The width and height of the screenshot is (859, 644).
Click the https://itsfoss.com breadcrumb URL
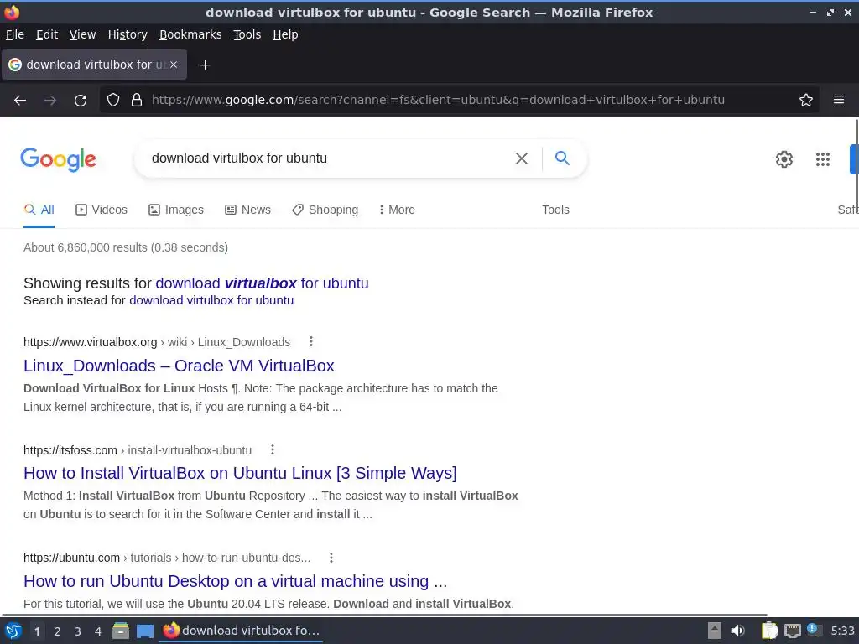pyautogui.click(x=70, y=450)
